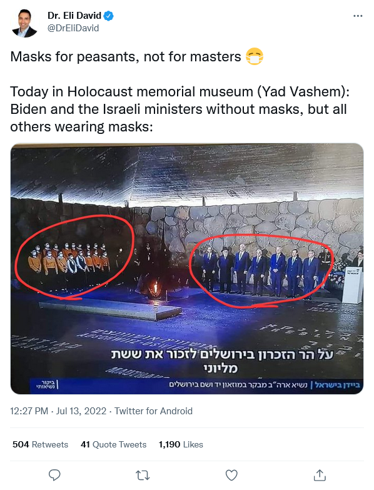Image resolution: width=374 pixels, height=490 pixels.
Task: Click the retweet arrows icon
Action: tap(143, 476)
